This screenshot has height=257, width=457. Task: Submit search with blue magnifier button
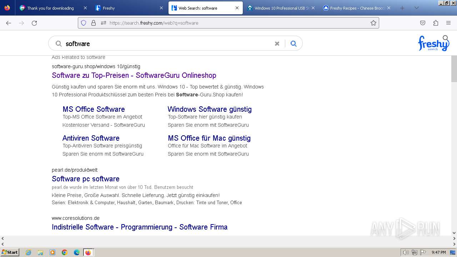293,44
